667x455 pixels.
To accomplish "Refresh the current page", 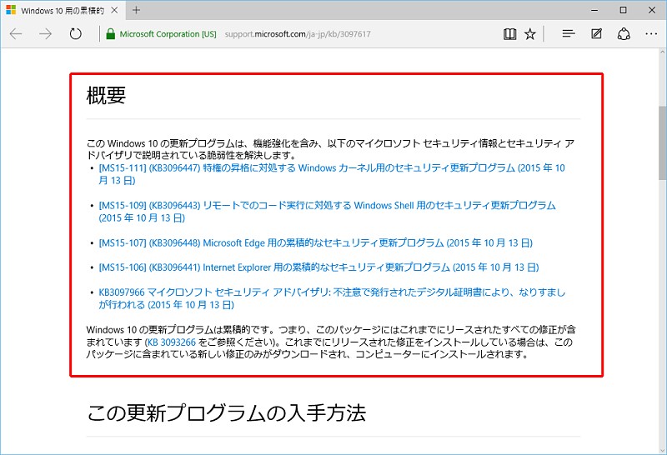I will click(x=75, y=33).
